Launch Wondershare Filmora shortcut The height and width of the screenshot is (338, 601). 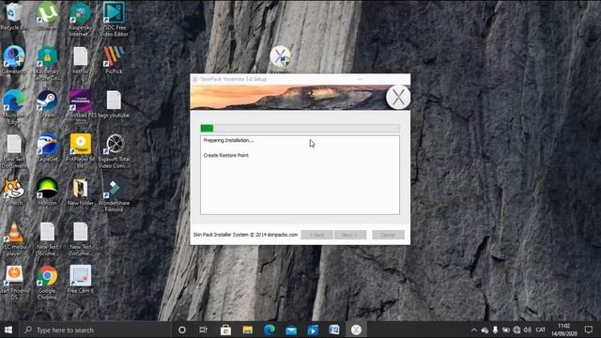pos(114,194)
